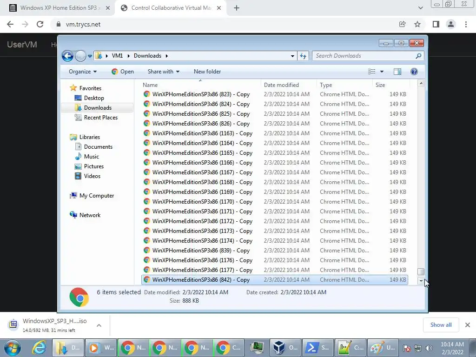This screenshot has width=476, height=357.
Task: Click Downloads in address breadcrumb
Action: [147, 56]
